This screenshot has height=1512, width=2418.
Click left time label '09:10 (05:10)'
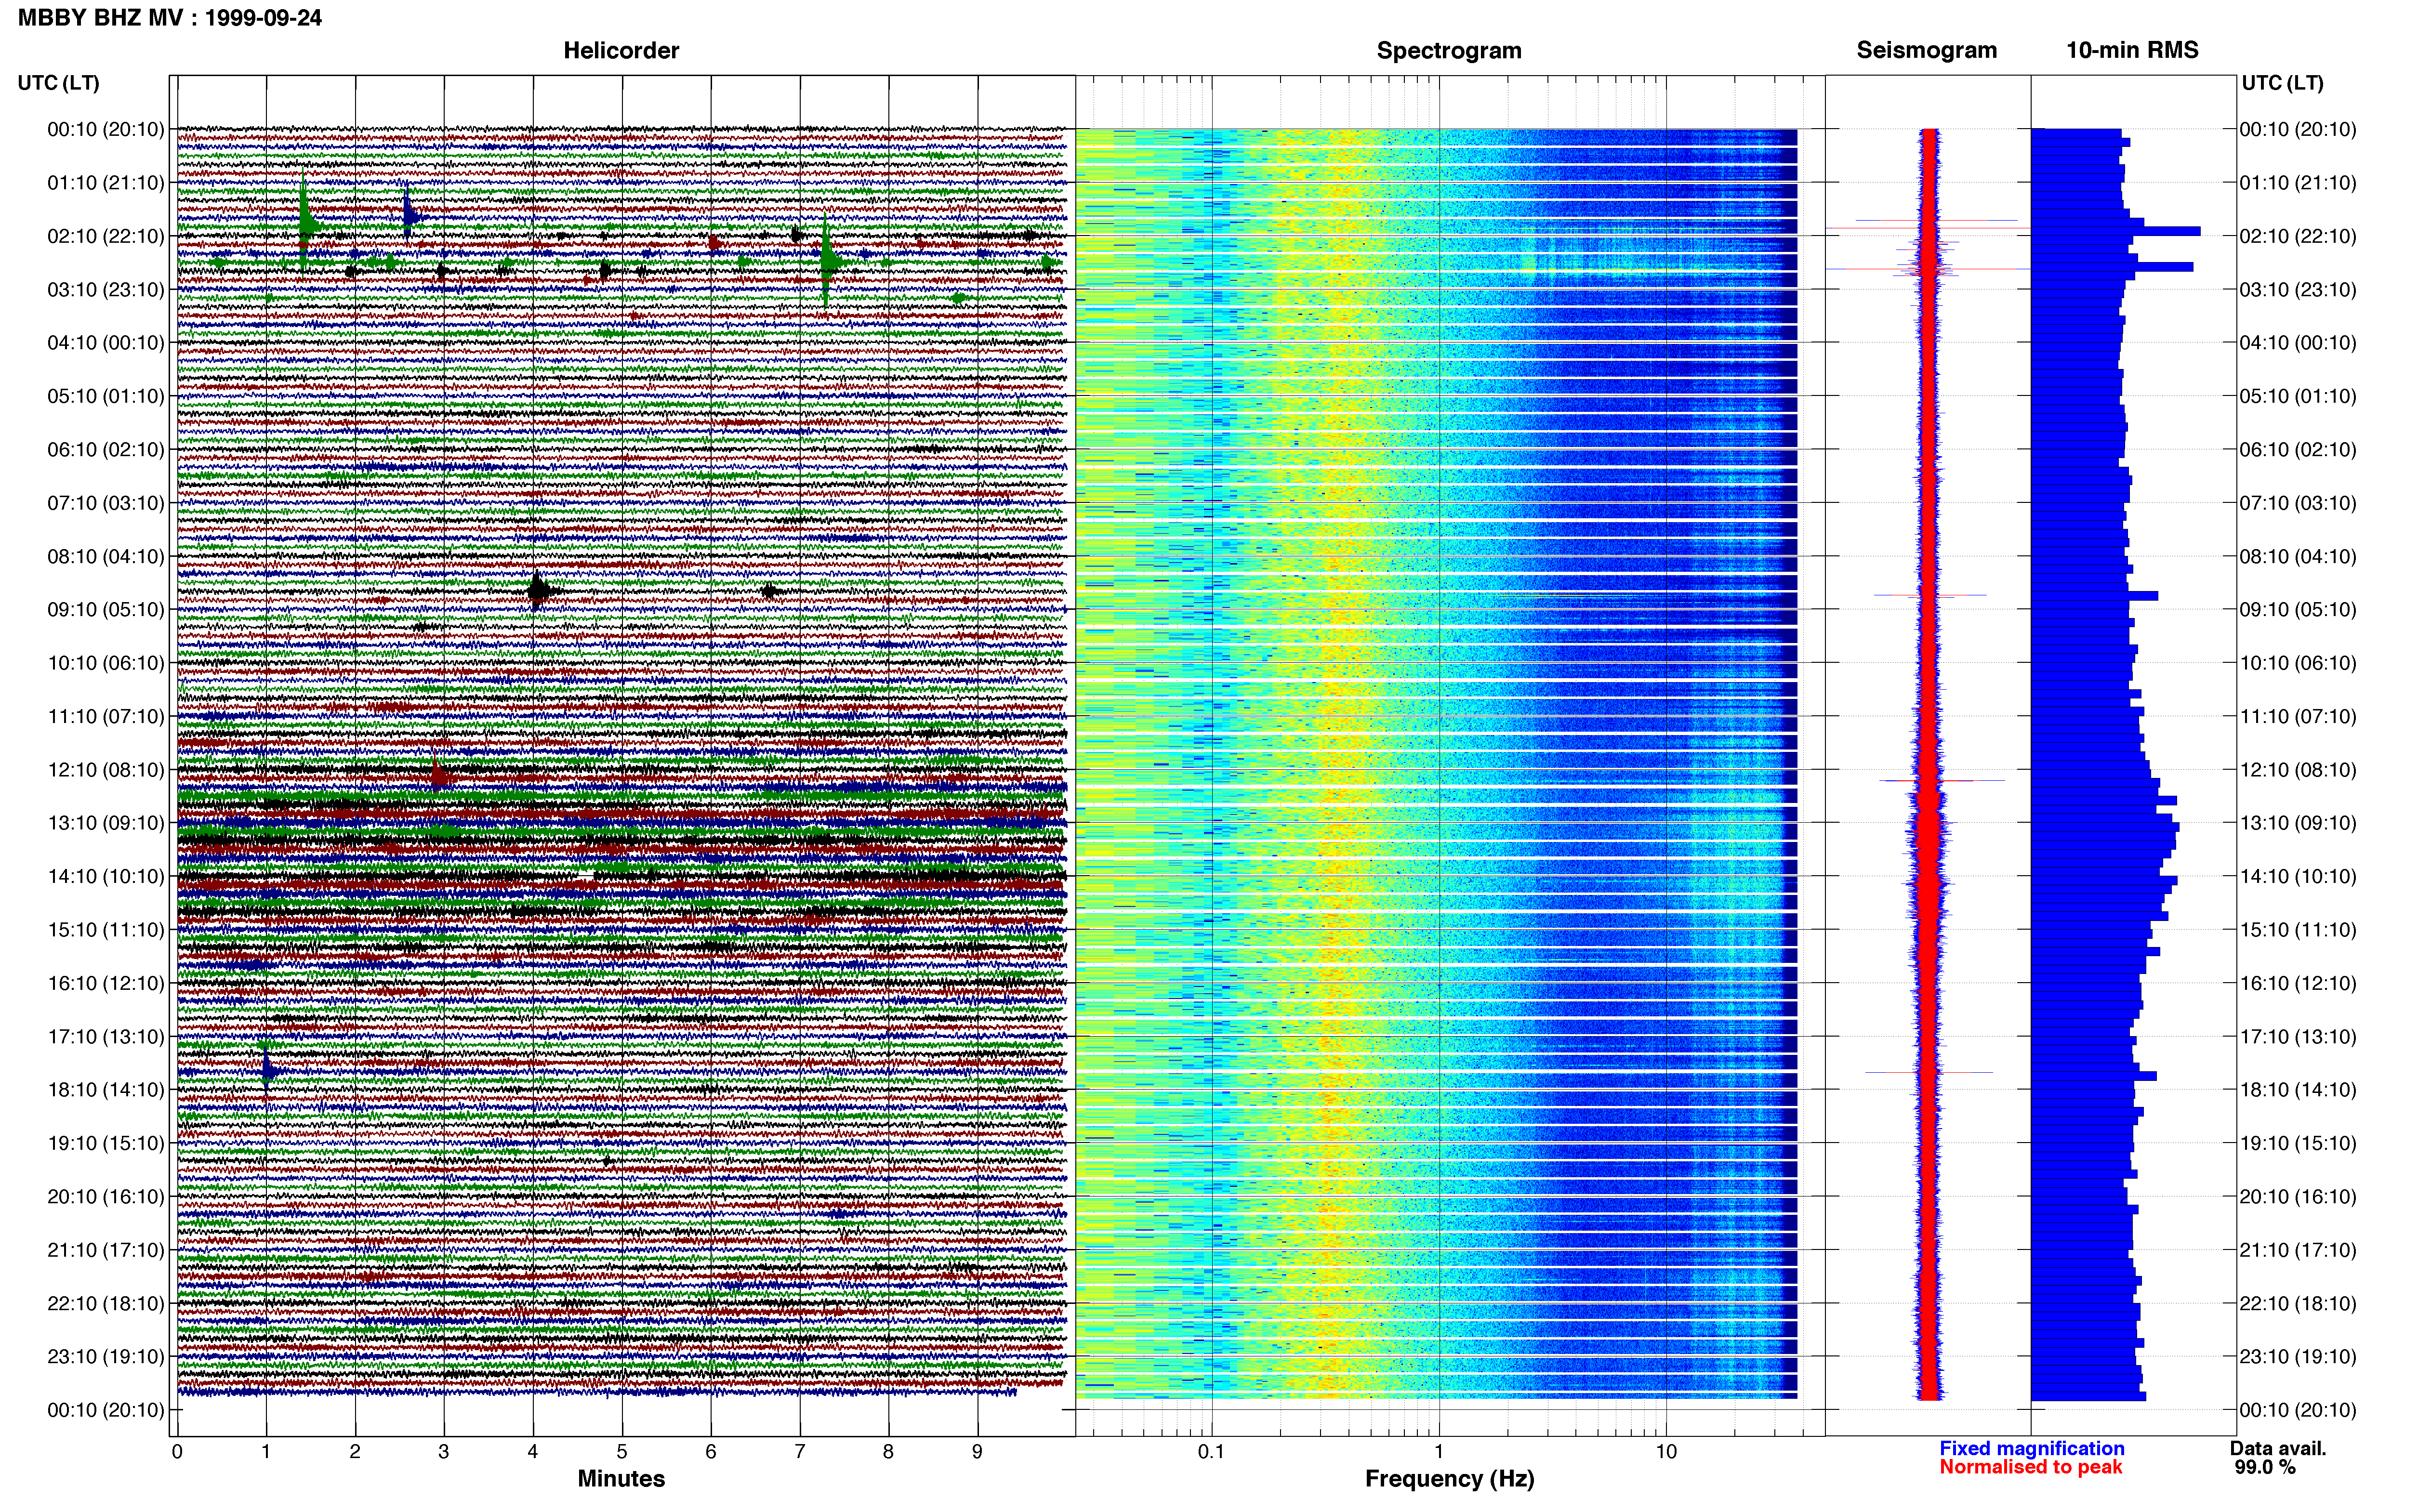[106, 610]
